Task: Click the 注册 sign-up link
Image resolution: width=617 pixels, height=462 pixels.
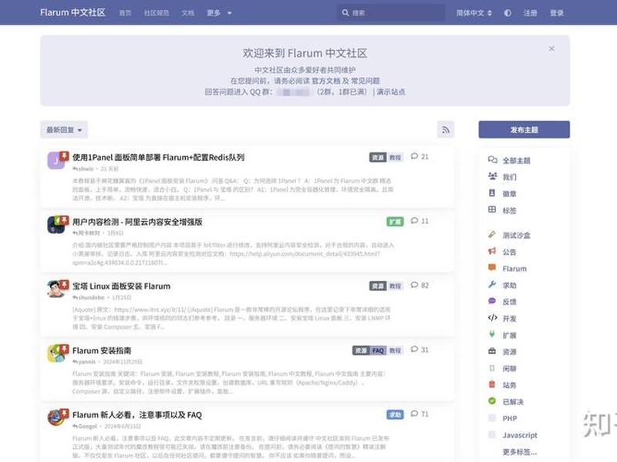Action: click(530, 13)
